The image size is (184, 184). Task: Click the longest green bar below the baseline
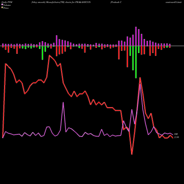(136, 62)
